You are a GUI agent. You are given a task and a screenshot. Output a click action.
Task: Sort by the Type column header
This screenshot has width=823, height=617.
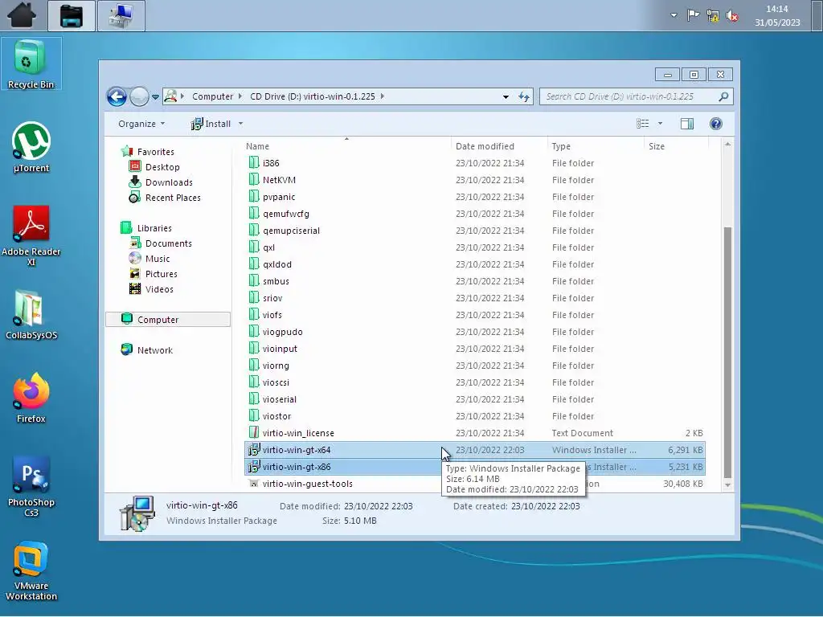coord(596,146)
